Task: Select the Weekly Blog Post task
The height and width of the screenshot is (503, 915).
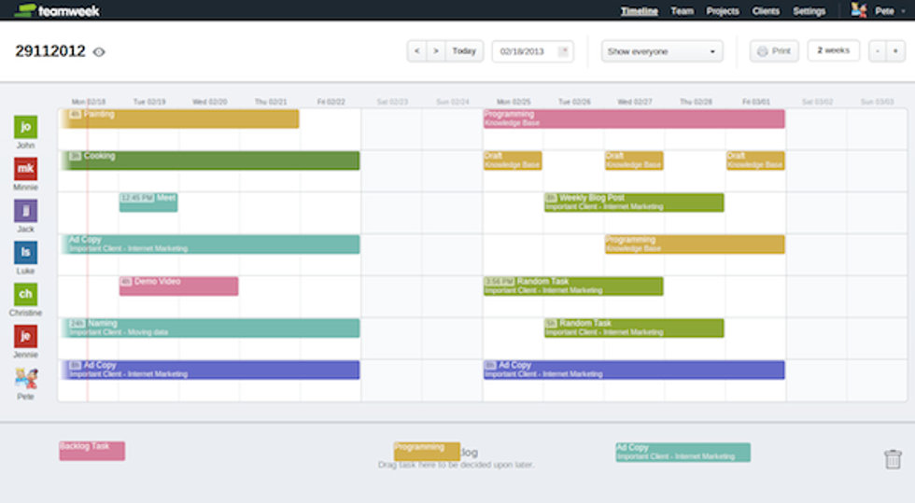Action: point(634,203)
